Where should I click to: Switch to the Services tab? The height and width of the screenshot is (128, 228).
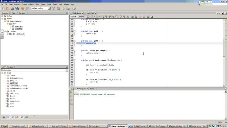pos(22,13)
